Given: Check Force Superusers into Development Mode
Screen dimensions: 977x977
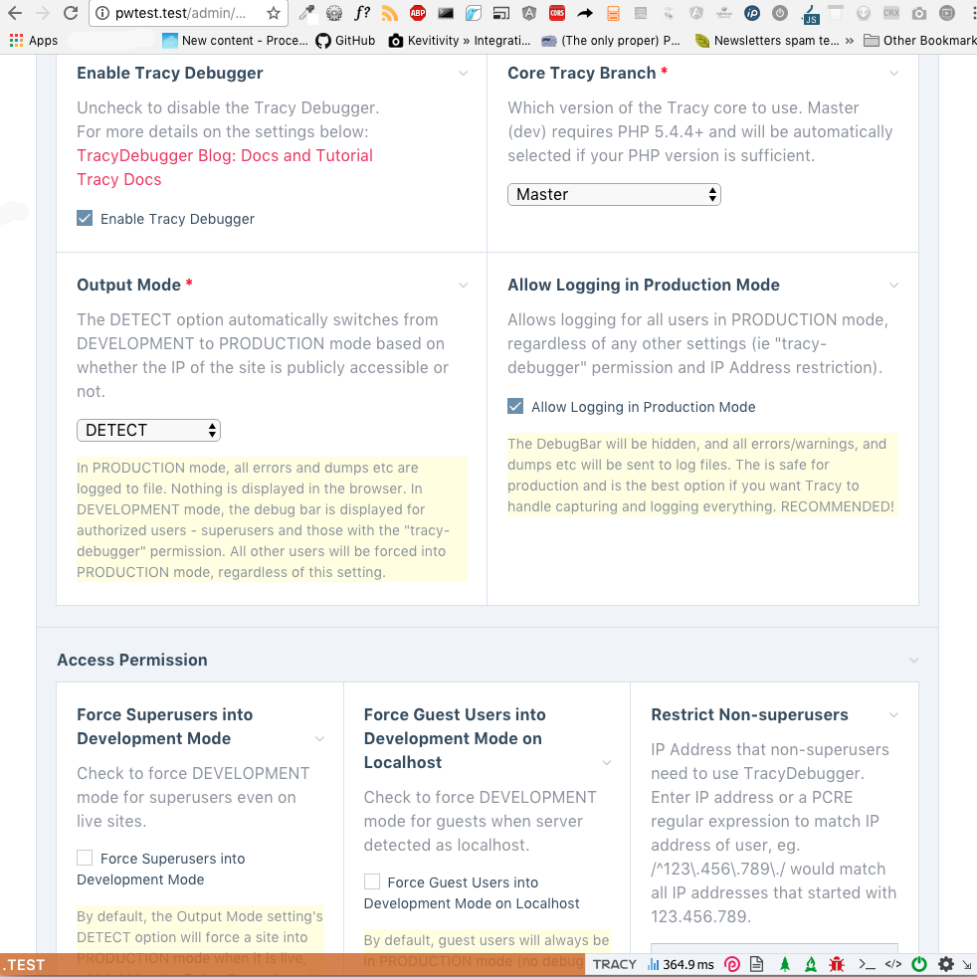Looking at the screenshot, I should coord(85,858).
